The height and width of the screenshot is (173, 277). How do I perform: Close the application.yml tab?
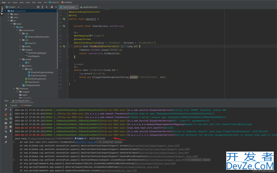[99, 7]
